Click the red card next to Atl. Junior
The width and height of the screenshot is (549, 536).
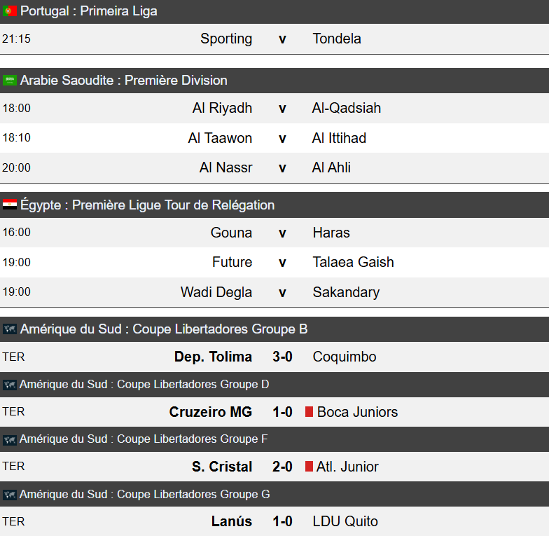click(309, 467)
